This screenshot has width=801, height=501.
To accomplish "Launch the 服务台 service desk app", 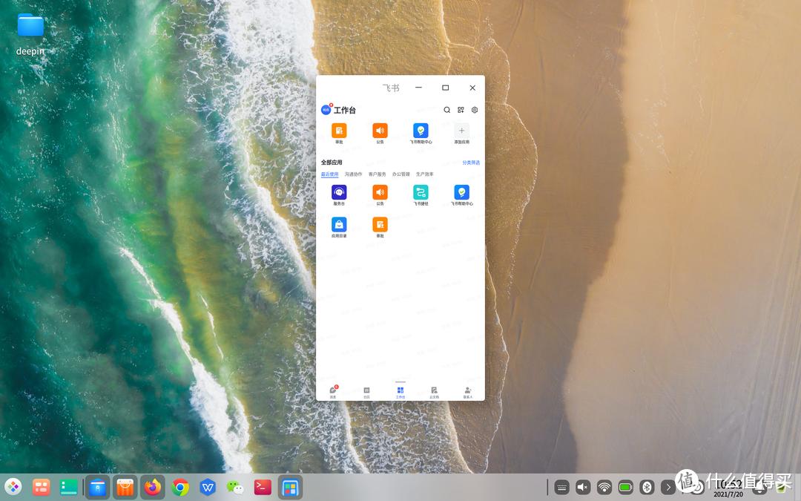I will (x=339, y=192).
